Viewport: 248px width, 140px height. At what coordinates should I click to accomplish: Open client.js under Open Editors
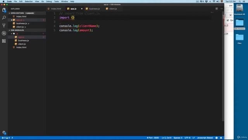pyautogui.click(x=27, y=27)
